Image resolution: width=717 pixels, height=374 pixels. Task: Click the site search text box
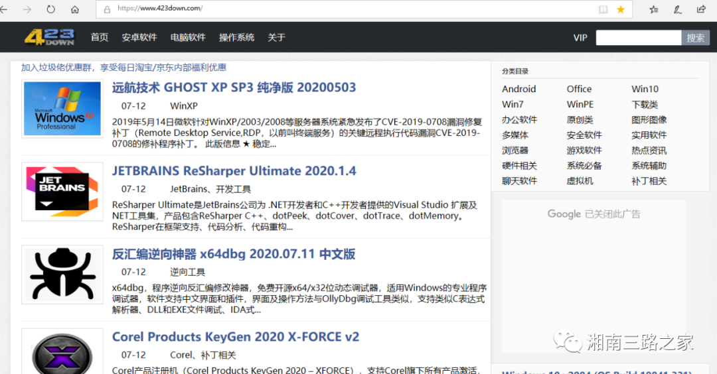639,37
